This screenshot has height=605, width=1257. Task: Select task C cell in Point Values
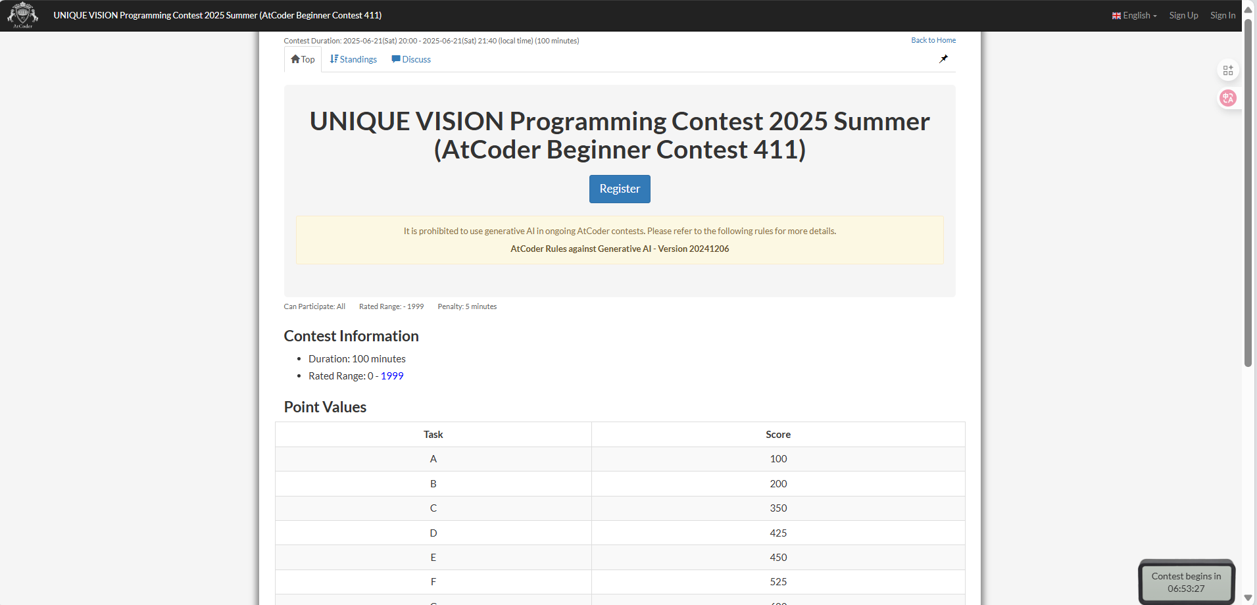pyautogui.click(x=433, y=508)
